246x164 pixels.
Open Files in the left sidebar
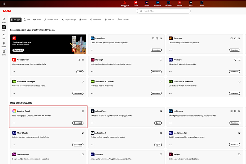tap(4, 36)
